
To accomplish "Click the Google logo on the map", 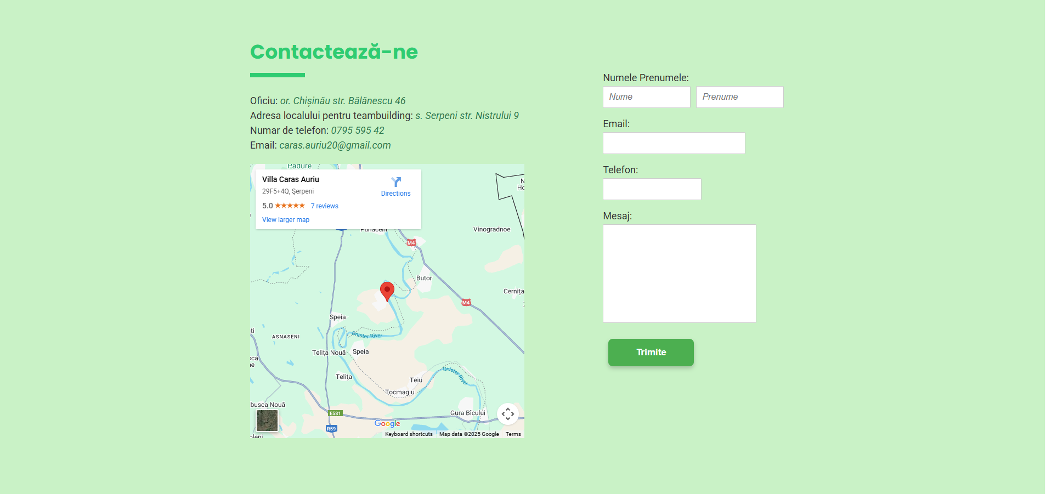I will click(387, 423).
